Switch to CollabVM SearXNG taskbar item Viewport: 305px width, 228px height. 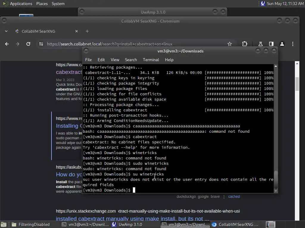pyautogui.click(x=236, y=224)
